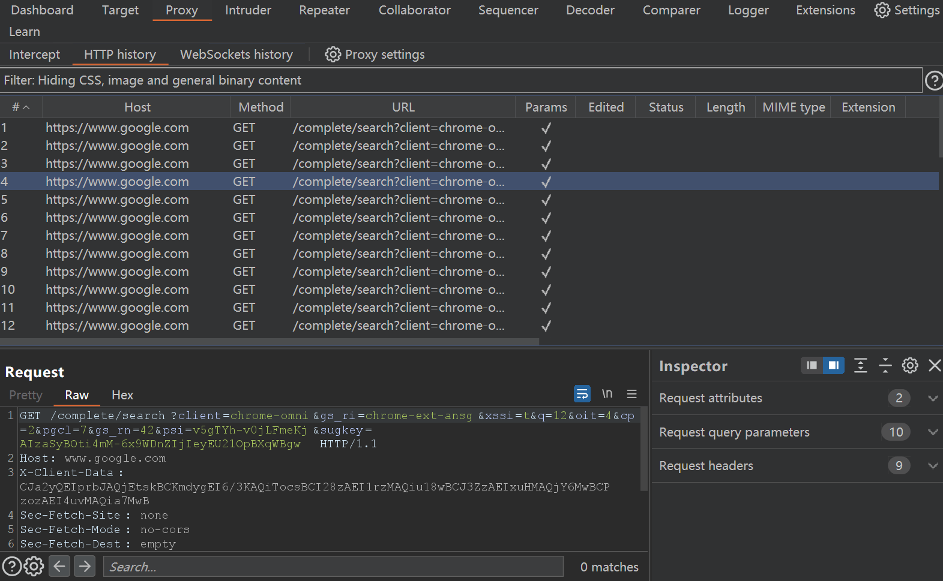Expand Request attributes section
The height and width of the screenshot is (581, 943).
tap(932, 398)
